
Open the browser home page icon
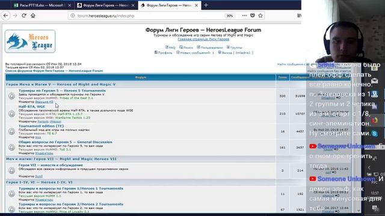pos(33,16)
